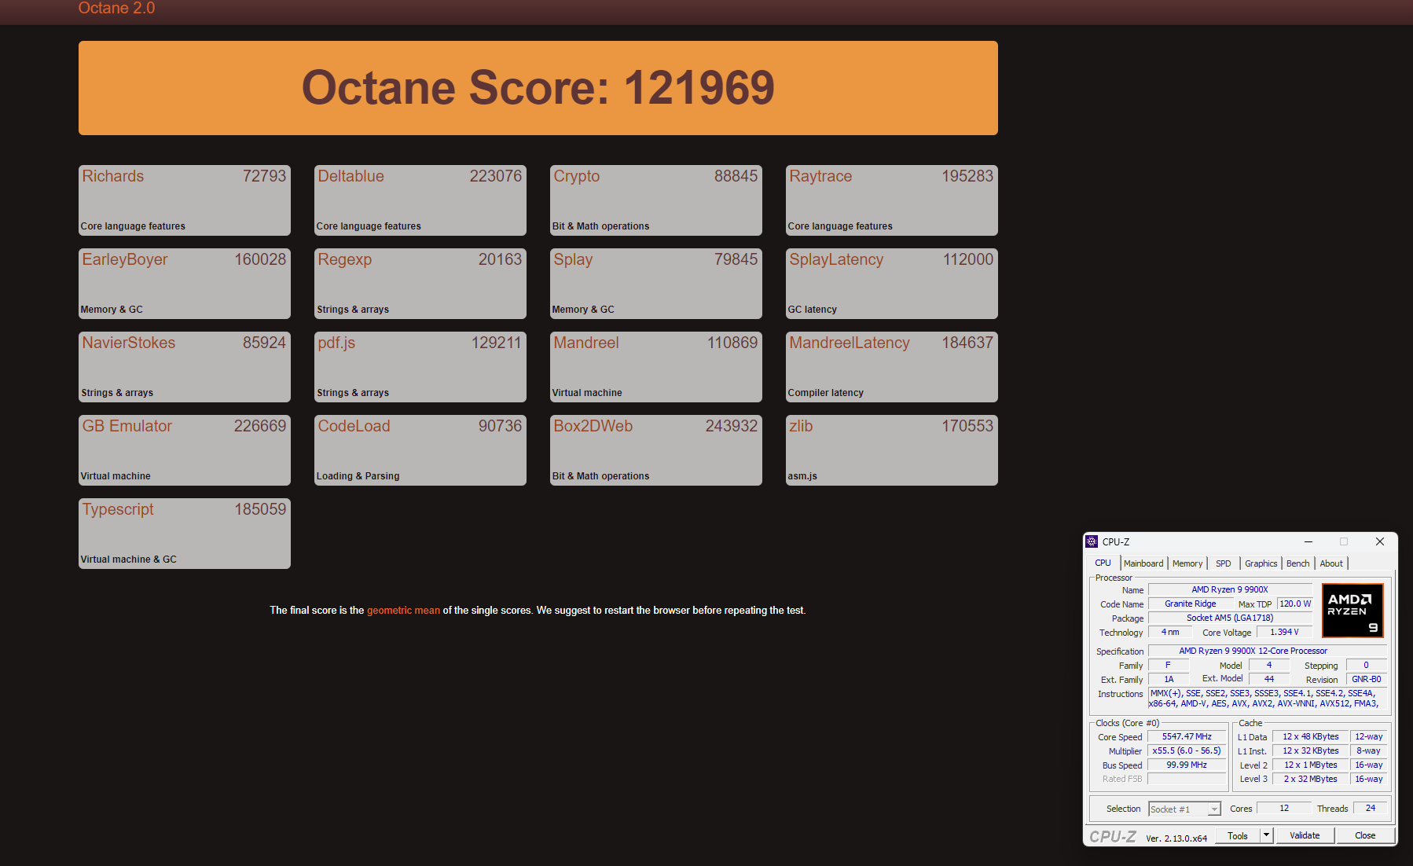1413x866 pixels.
Task: Click the Level 3 cache value 2 x 32 MBytes
Action: [x=1310, y=779]
